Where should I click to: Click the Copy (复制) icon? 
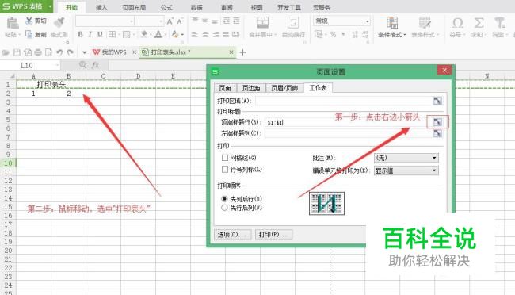(x=29, y=34)
